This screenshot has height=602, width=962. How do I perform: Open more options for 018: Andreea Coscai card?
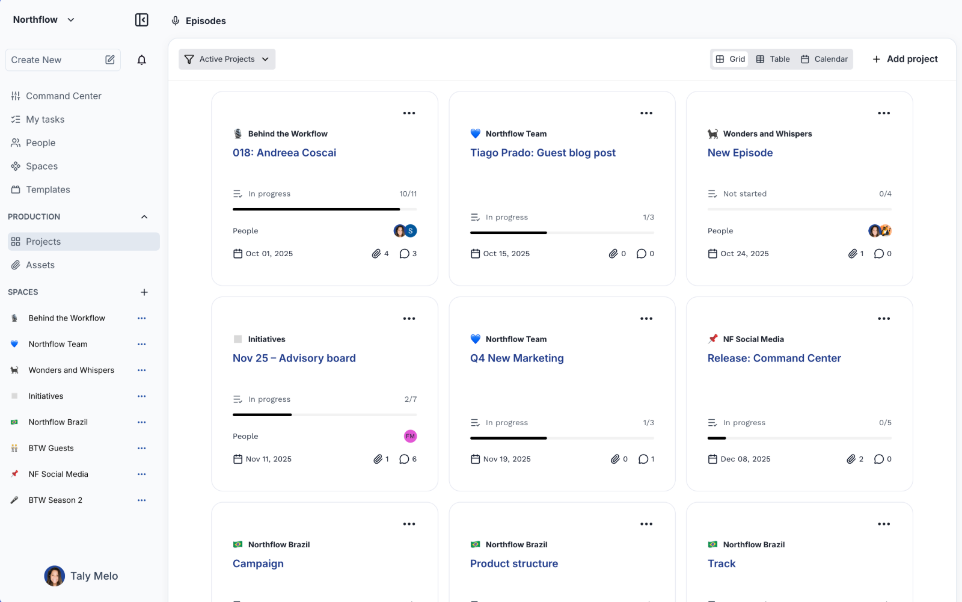[409, 113]
